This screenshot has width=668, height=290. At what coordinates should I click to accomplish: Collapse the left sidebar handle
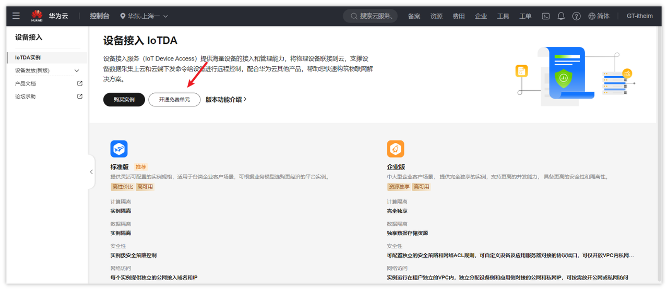tap(91, 172)
